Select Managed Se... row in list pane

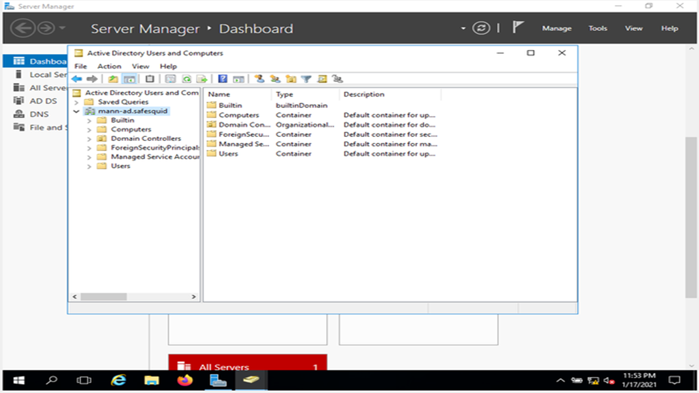tap(322, 144)
